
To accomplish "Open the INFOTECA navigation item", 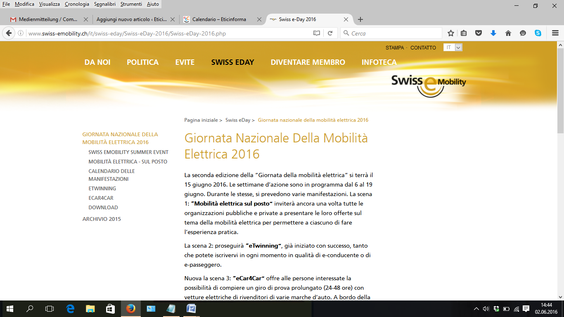I will pos(379,62).
